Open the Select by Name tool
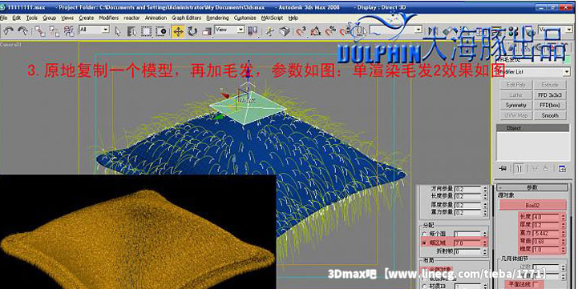This screenshot has width=578, height=289. (131, 32)
